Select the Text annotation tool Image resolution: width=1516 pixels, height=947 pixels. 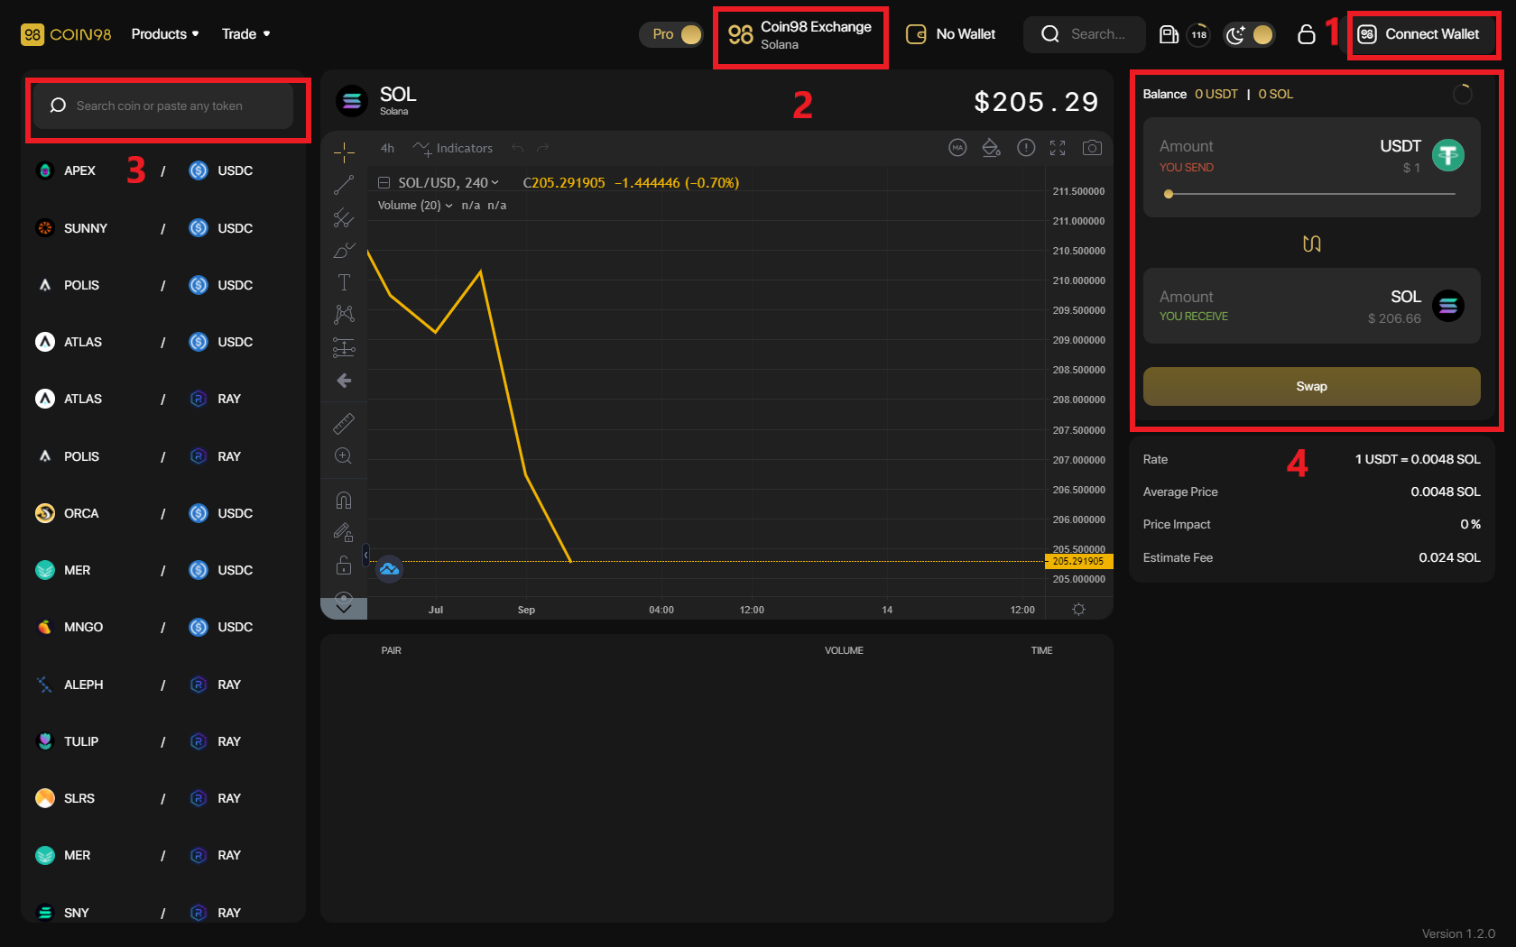click(344, 282)
